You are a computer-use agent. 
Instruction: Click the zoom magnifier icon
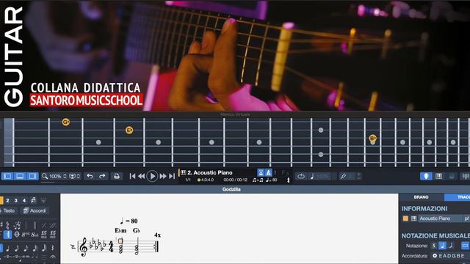point(45,176)
